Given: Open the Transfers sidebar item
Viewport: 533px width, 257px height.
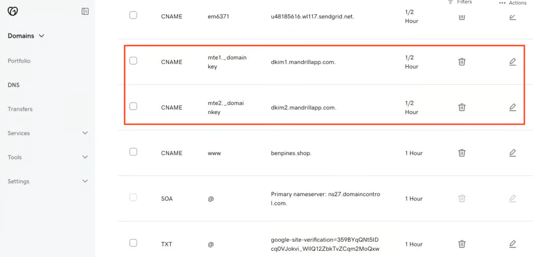Looking at the screenshot, I should click(20, 109).
